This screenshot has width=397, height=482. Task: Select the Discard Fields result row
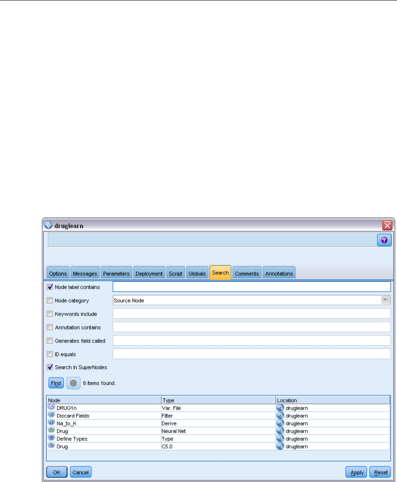pos(218,416)
